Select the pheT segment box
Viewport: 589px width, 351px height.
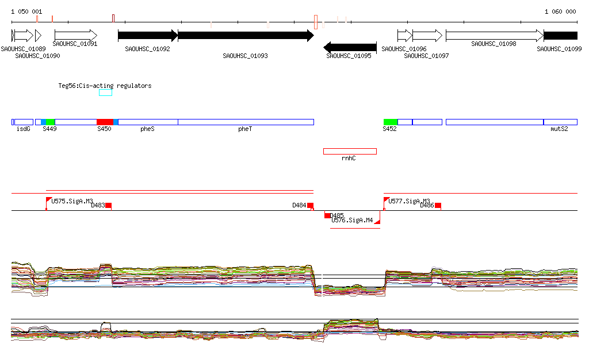pos(246,122)
